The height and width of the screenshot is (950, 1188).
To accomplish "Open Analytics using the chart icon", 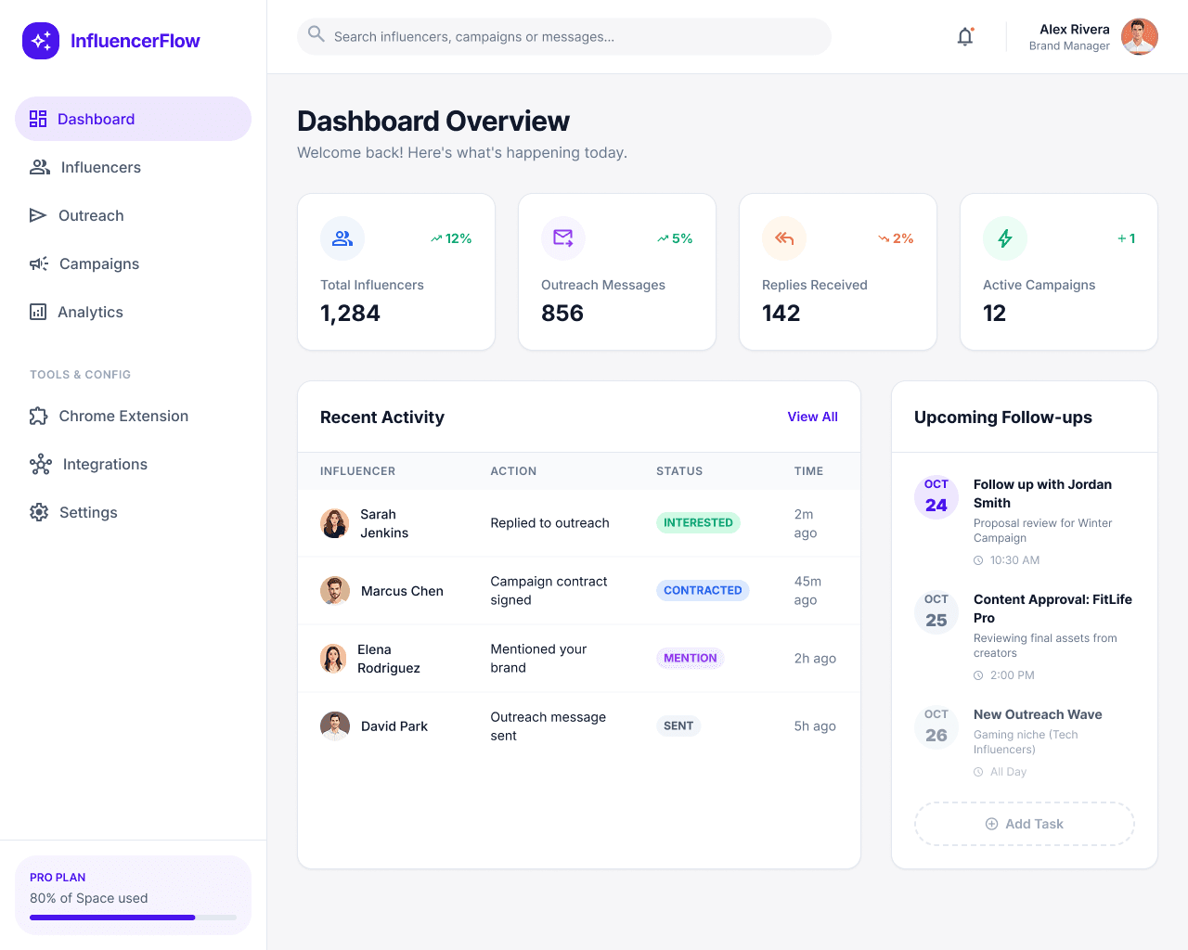I will pos(38,312).
